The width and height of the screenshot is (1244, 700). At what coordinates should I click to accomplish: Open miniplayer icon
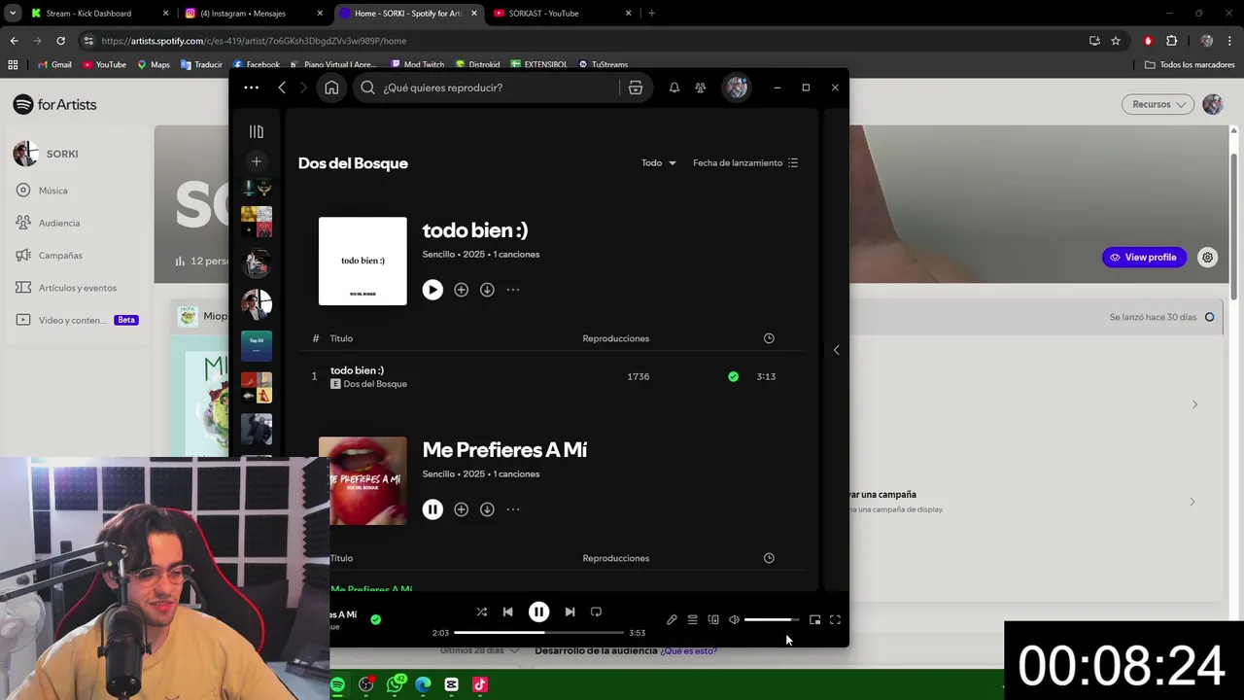coord(814,619)
